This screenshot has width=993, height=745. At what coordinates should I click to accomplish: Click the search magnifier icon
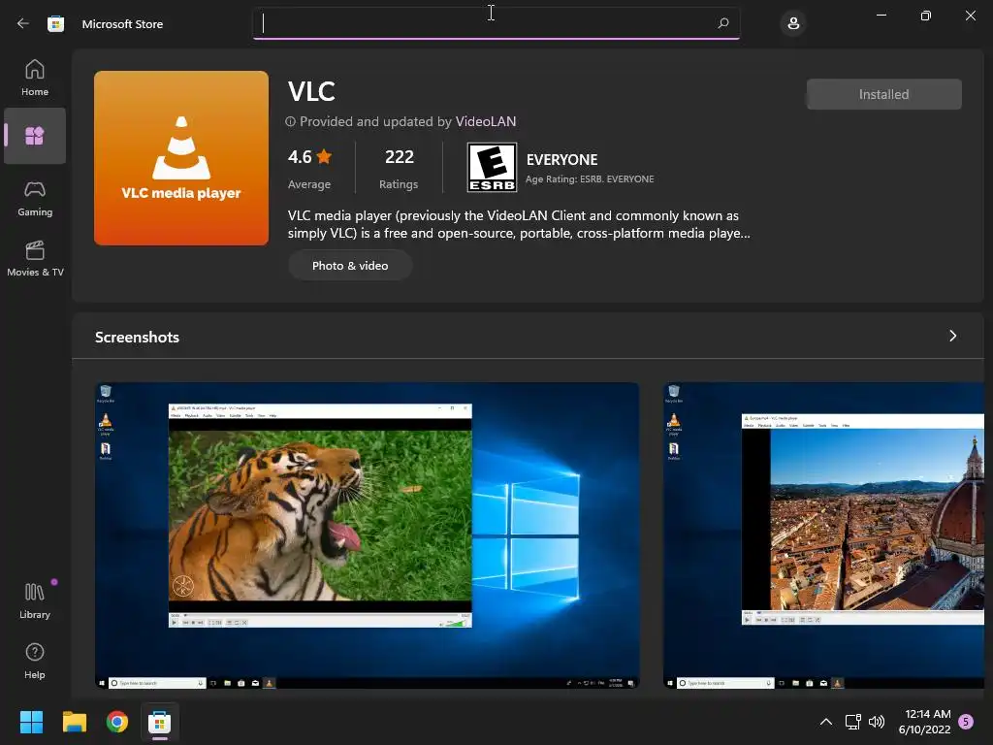coord(723,23)
